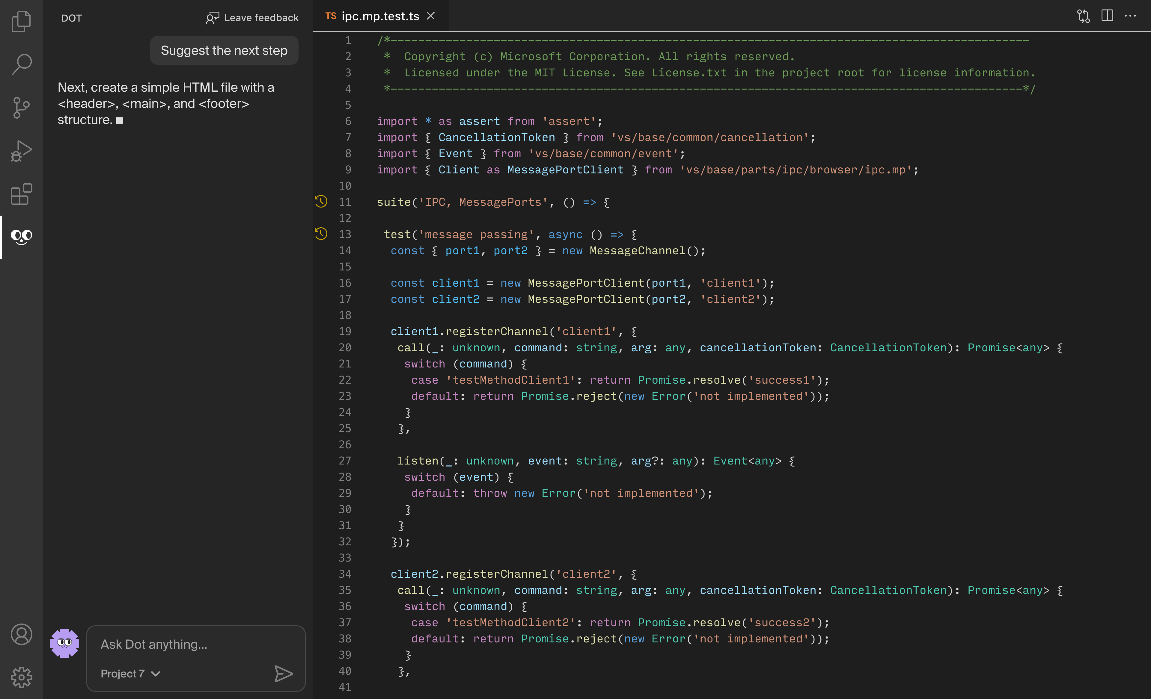
Task: Open the Explorer files view
Action: pos(21,21)
